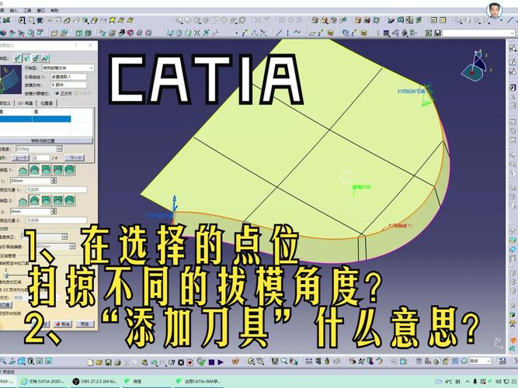
Task: Click the blue play icon in bottom toolbar
Action: tap(221, 362)
